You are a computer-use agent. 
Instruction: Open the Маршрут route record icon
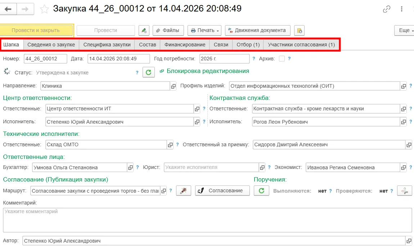tap(164, 190)
